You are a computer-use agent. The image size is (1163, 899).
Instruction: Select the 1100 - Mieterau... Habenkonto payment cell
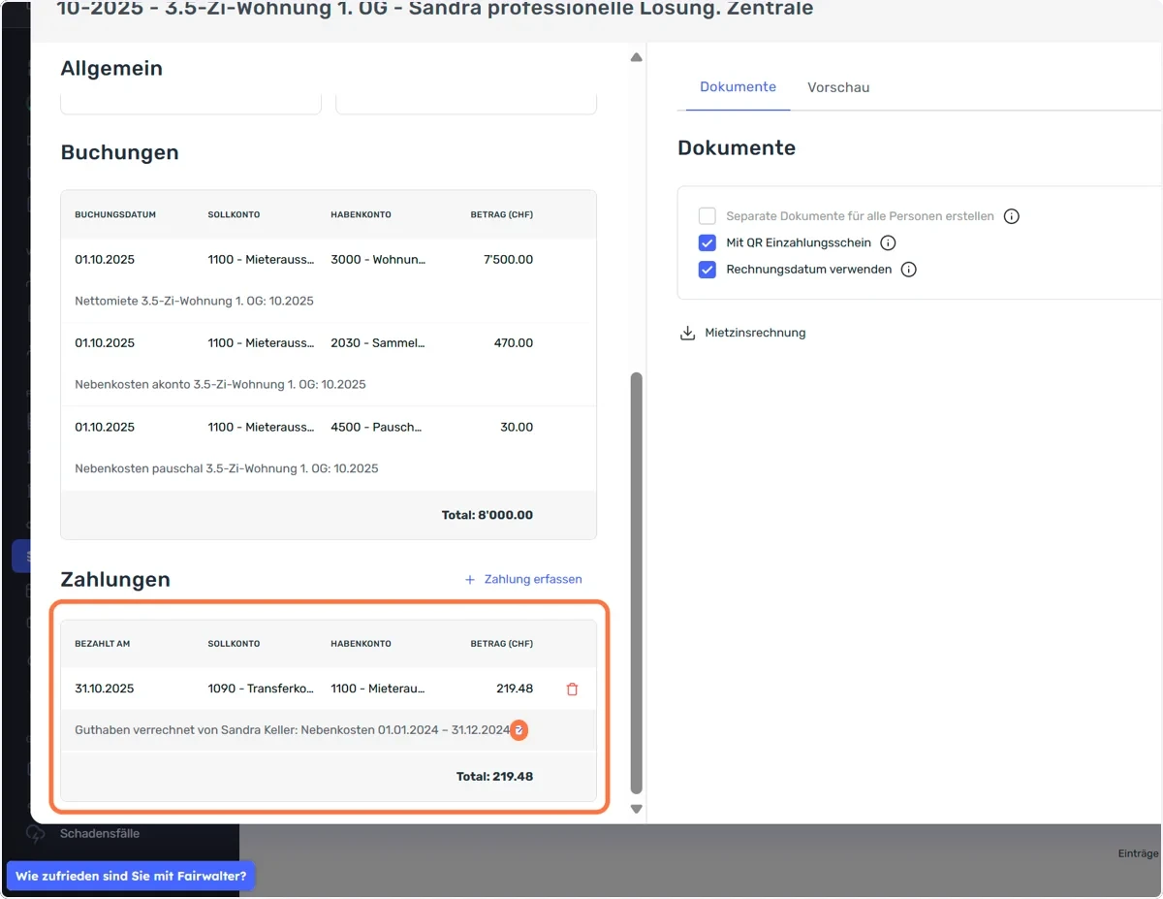[x=378, y=690]
